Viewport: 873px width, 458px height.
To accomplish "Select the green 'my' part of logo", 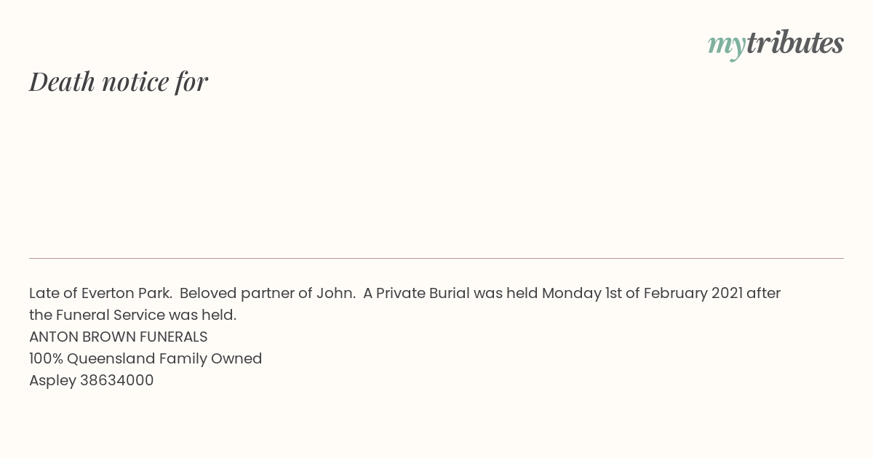I will 727,47.
